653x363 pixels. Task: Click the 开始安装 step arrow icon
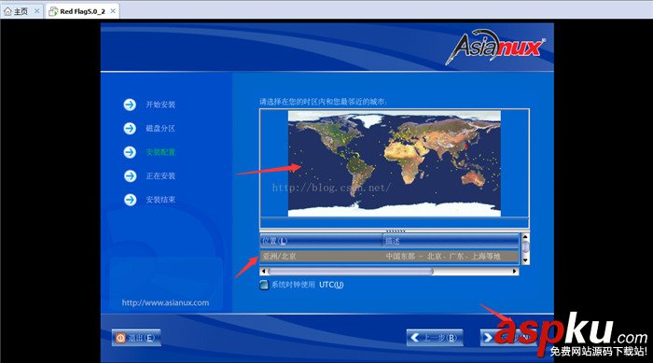[130, 105]
